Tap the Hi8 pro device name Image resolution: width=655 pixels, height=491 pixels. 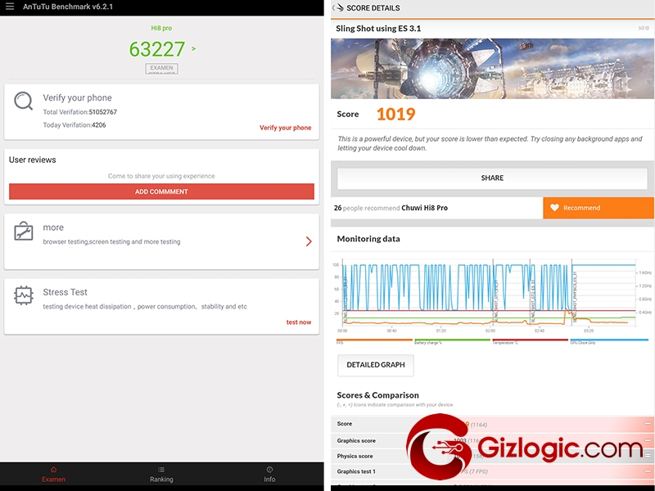tap(161, 28)
